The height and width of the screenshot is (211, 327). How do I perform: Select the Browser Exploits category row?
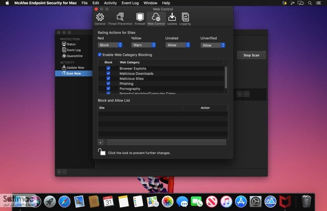pyautogui.click(x=161, y=68)
